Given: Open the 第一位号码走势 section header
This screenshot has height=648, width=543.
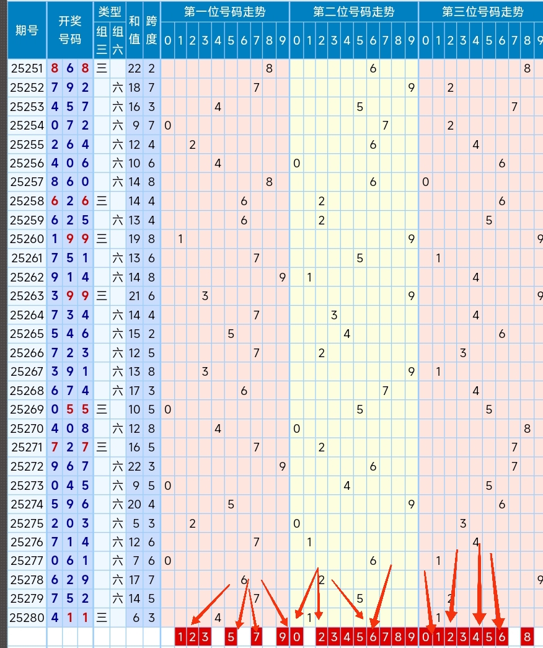Looking at the screenshot, I should coord(225,12).
